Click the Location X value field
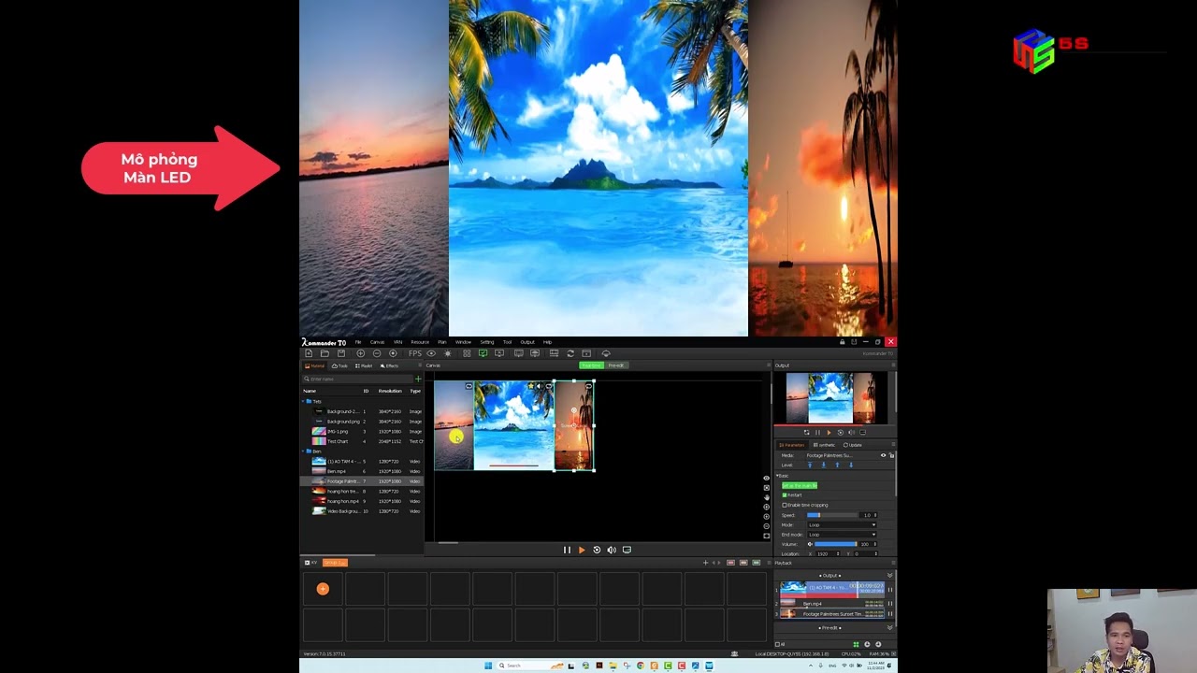Screen dimensions: 1197x673 click(828, 553)
